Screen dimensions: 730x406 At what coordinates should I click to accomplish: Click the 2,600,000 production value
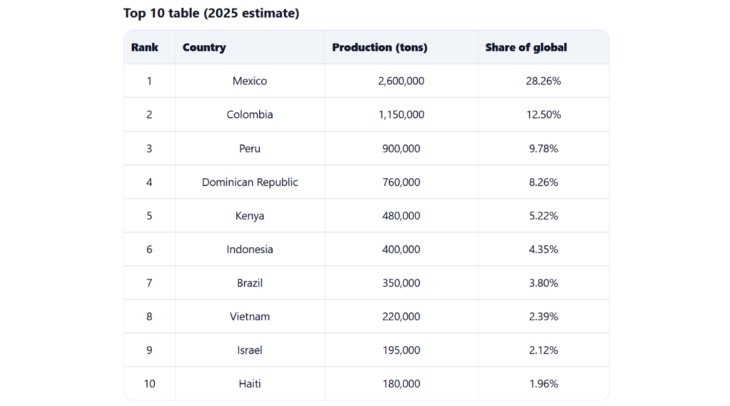pyautogui.click(x=401, y=81)
